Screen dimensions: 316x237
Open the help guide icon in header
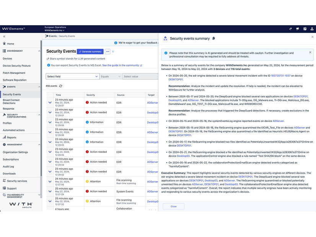pos(305,29)
